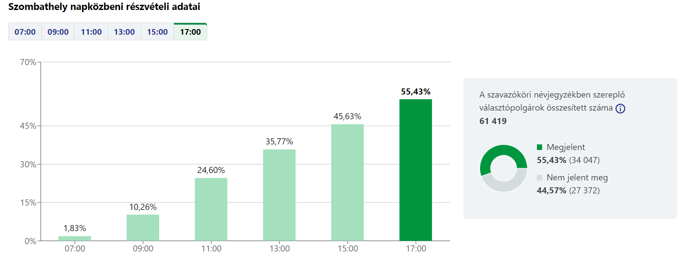Select the 07:00 time tab
This screenshot has width=680, height=261.
[x=25, y=32]
